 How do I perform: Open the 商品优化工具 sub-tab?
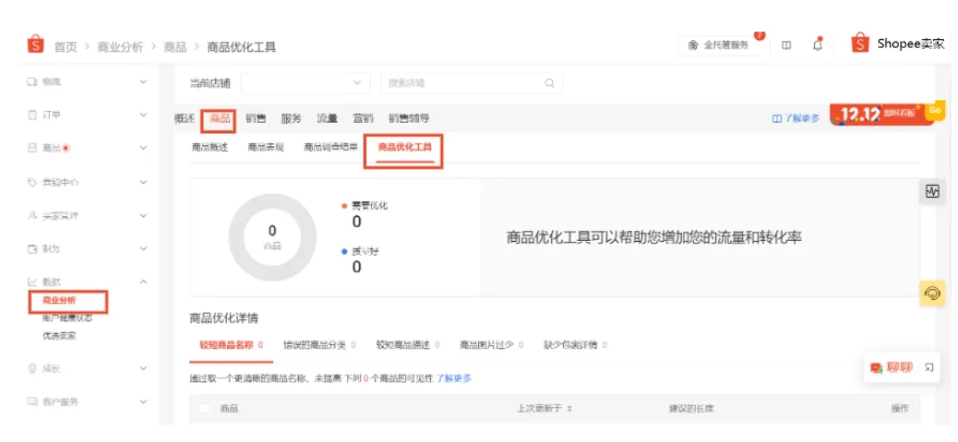click(404, 147)
